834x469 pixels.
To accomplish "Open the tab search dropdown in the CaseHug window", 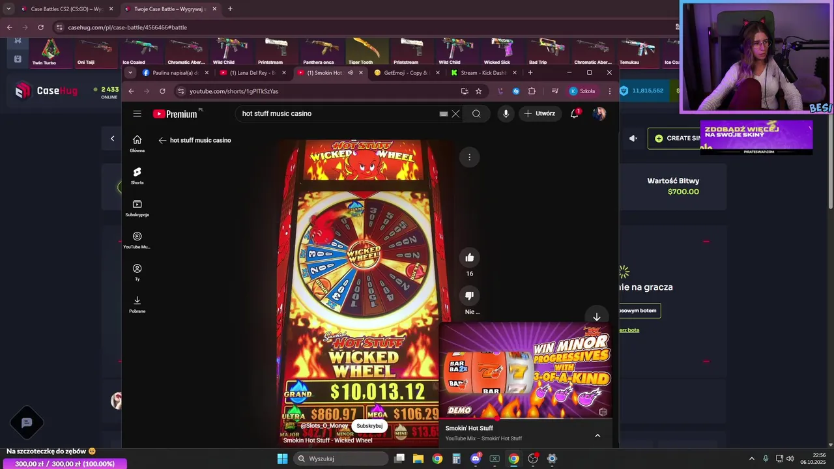I will click(x=8, y=9).
